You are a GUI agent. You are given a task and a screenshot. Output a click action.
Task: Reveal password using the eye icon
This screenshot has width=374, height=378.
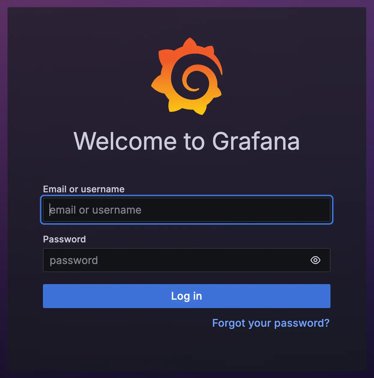point(315,260)
